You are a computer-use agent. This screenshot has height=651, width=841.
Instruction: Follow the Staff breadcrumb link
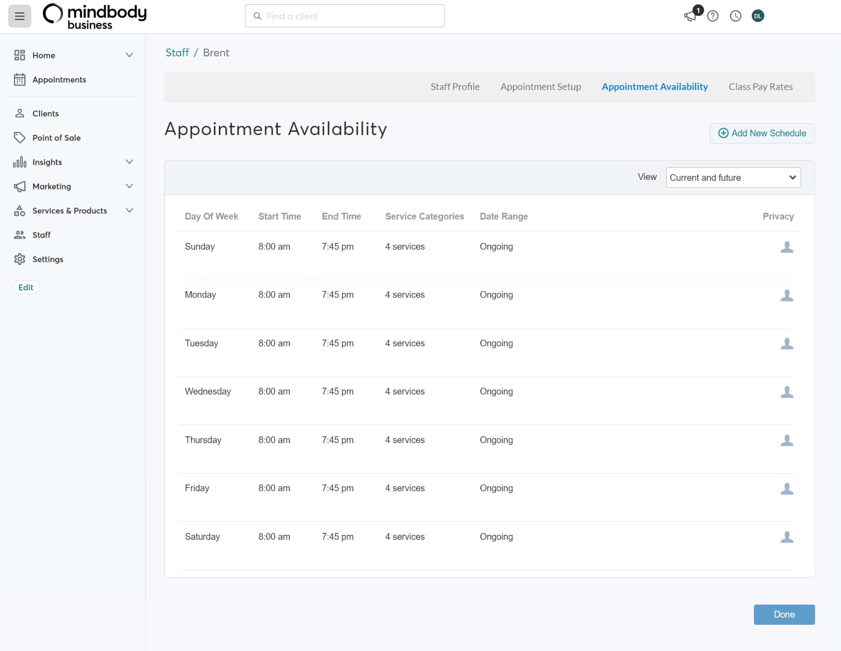tap(177, 53)
